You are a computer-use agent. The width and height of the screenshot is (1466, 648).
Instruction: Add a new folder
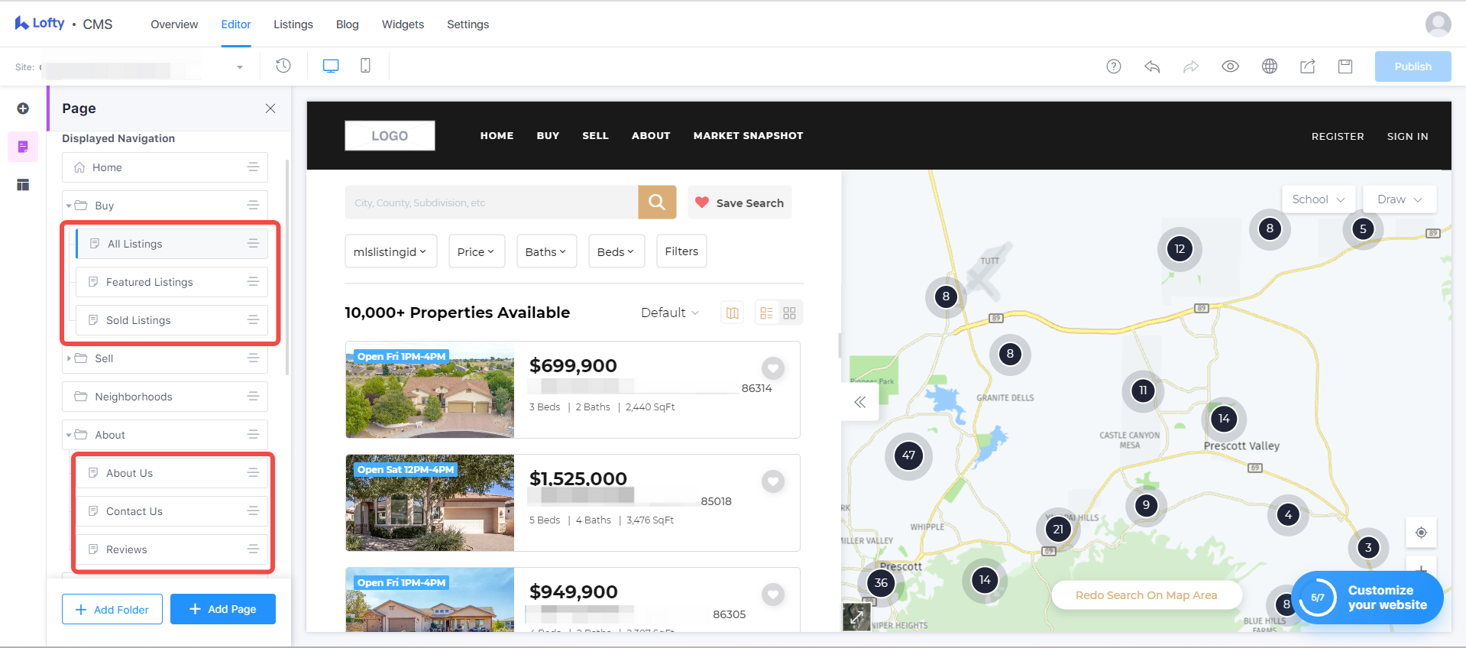112,609
